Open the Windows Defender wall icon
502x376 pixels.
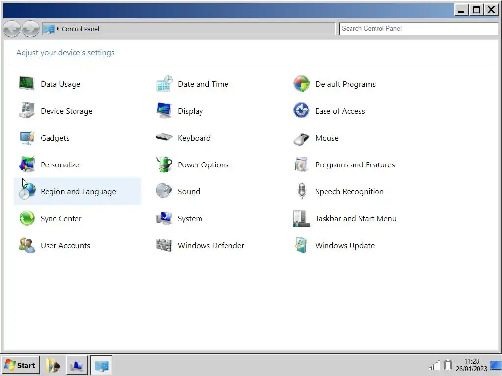tap(164, 246)
